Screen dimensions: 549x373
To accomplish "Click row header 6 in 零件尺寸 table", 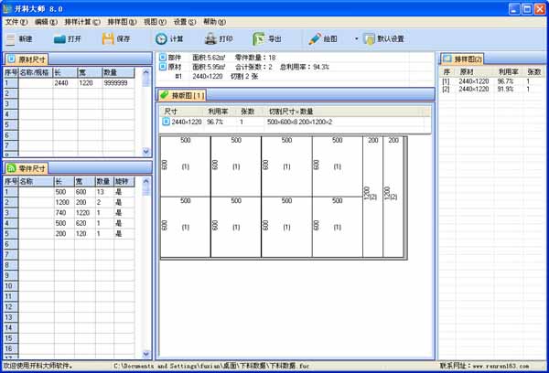I will (10, 244).
